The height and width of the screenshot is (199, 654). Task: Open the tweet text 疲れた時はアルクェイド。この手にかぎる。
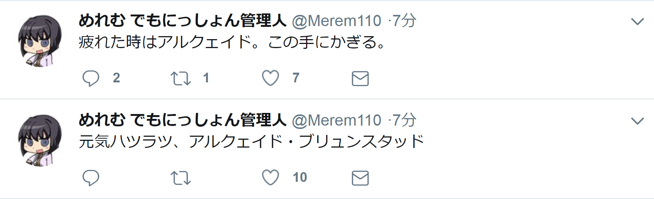[x=232, y=42]
